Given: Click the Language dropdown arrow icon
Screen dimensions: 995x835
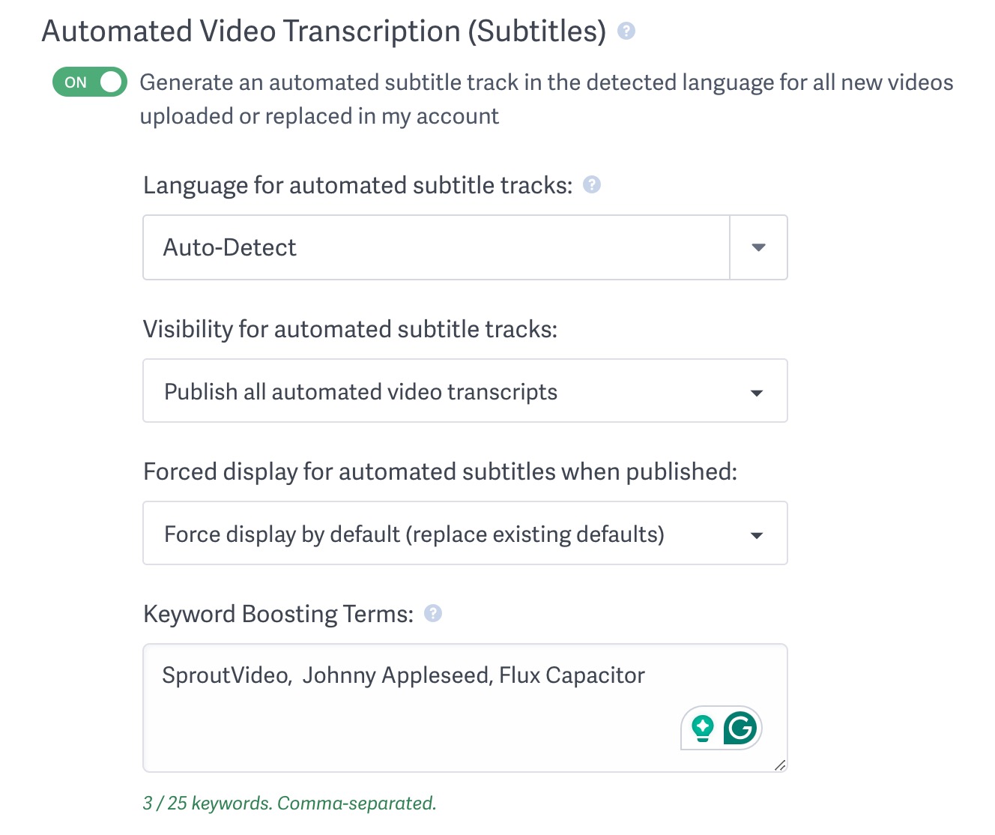Looking at the screenshot, I should (x=757, y=247).
